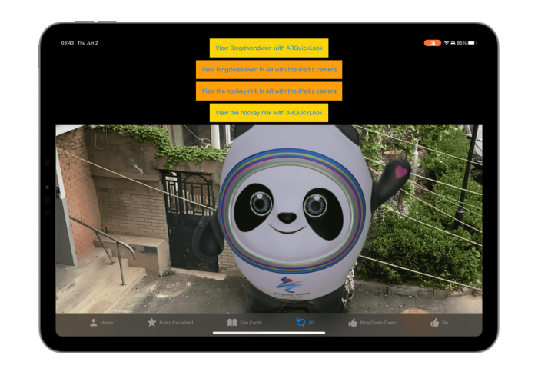The height and width of the screenshot is (375, 538).
Task: Tap the orange Swift Playgrounds status pill
Action: coord(432,43)
